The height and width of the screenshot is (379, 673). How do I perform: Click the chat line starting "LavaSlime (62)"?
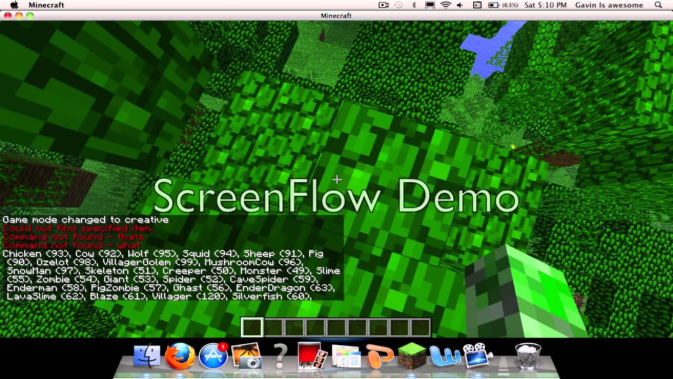[159, 296]
